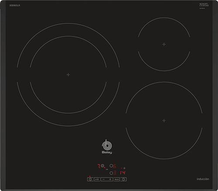
Task: Click the Balay brand name text
Action: 107,152
